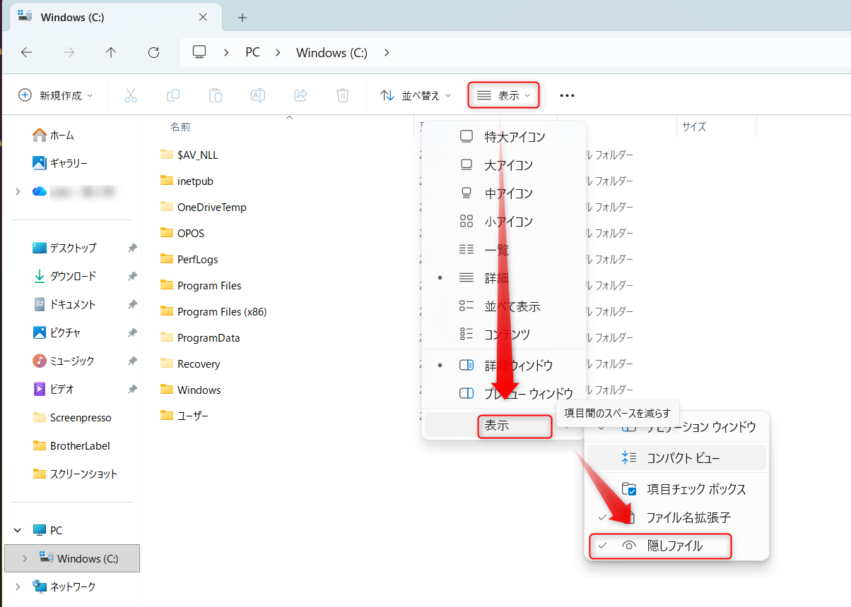
Task: Choose 小アイコン view
Action: pos(504,222)
